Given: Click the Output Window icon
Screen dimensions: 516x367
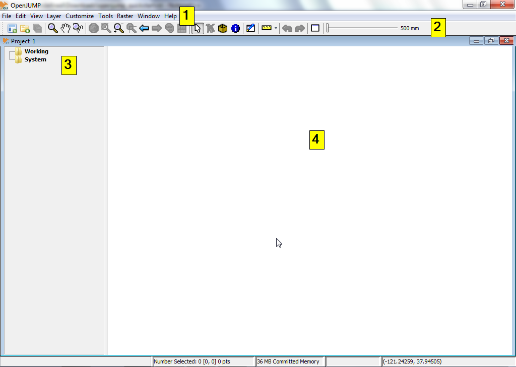Looking at the screenshot, I should [315, 28].
